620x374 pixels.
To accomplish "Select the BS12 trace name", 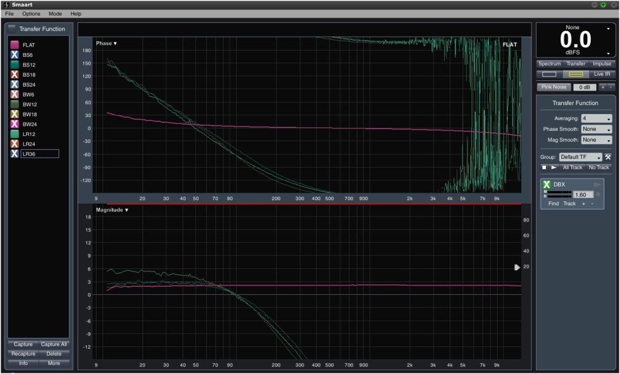I will tap(29, 65).
